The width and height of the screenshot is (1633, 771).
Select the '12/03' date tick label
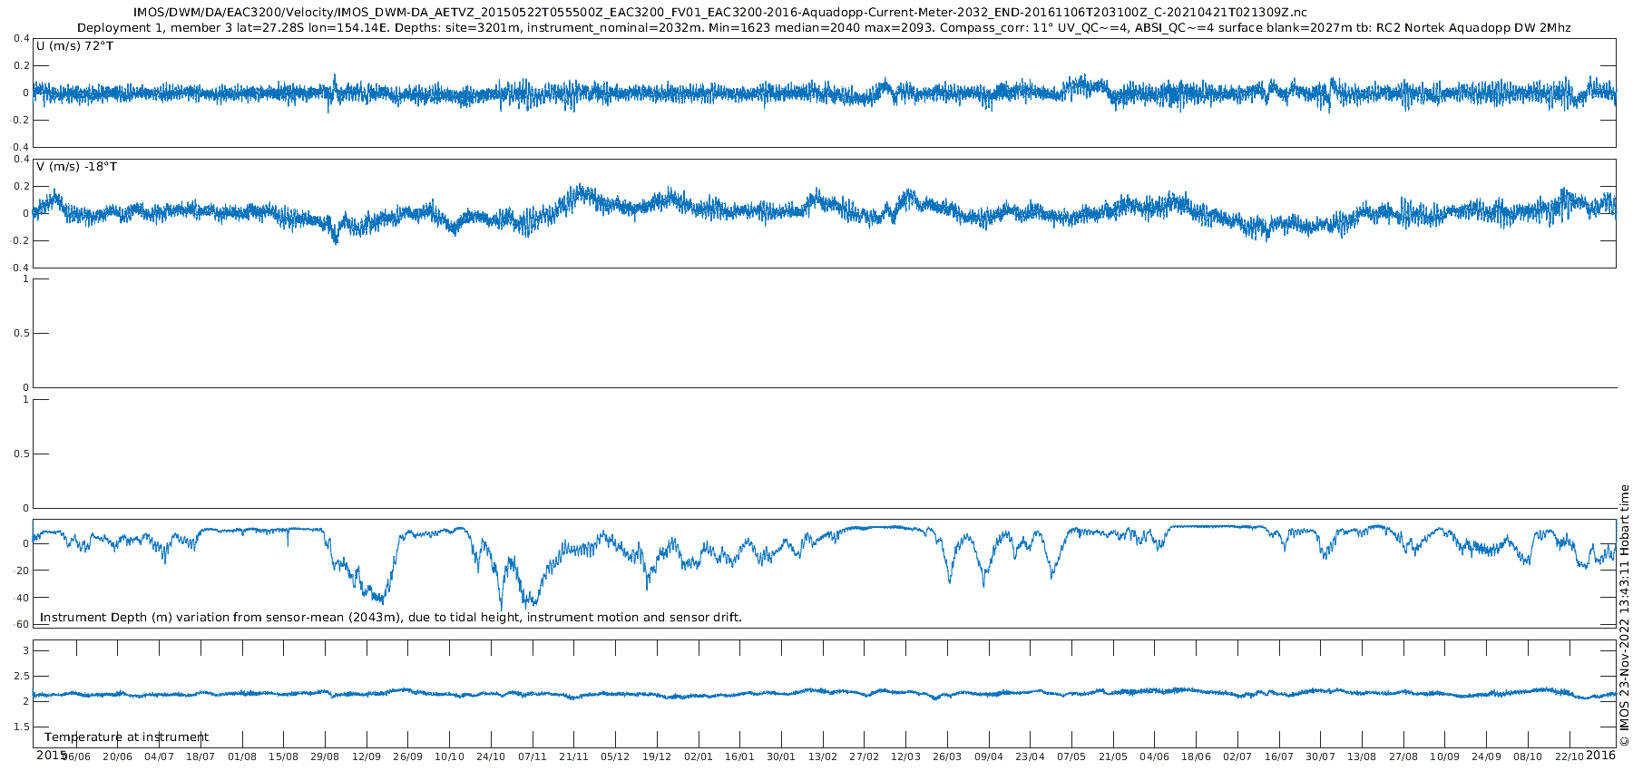pos(905,756)
